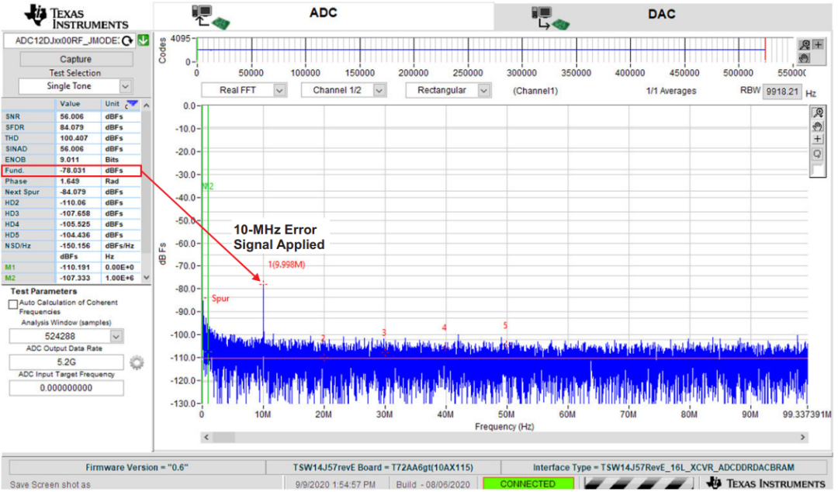Click the Save Screen shot as status text
The image size is (838, 492).
point(50,484)
